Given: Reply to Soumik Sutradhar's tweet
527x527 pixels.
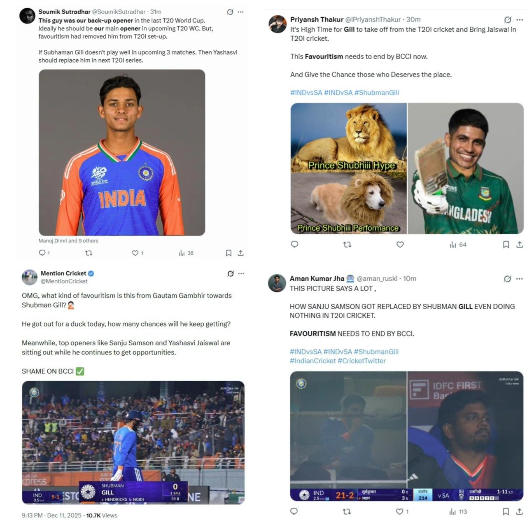Looking at the screenshot, I should [42, 253].
